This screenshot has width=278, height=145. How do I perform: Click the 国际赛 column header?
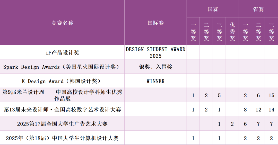[155, 23]
